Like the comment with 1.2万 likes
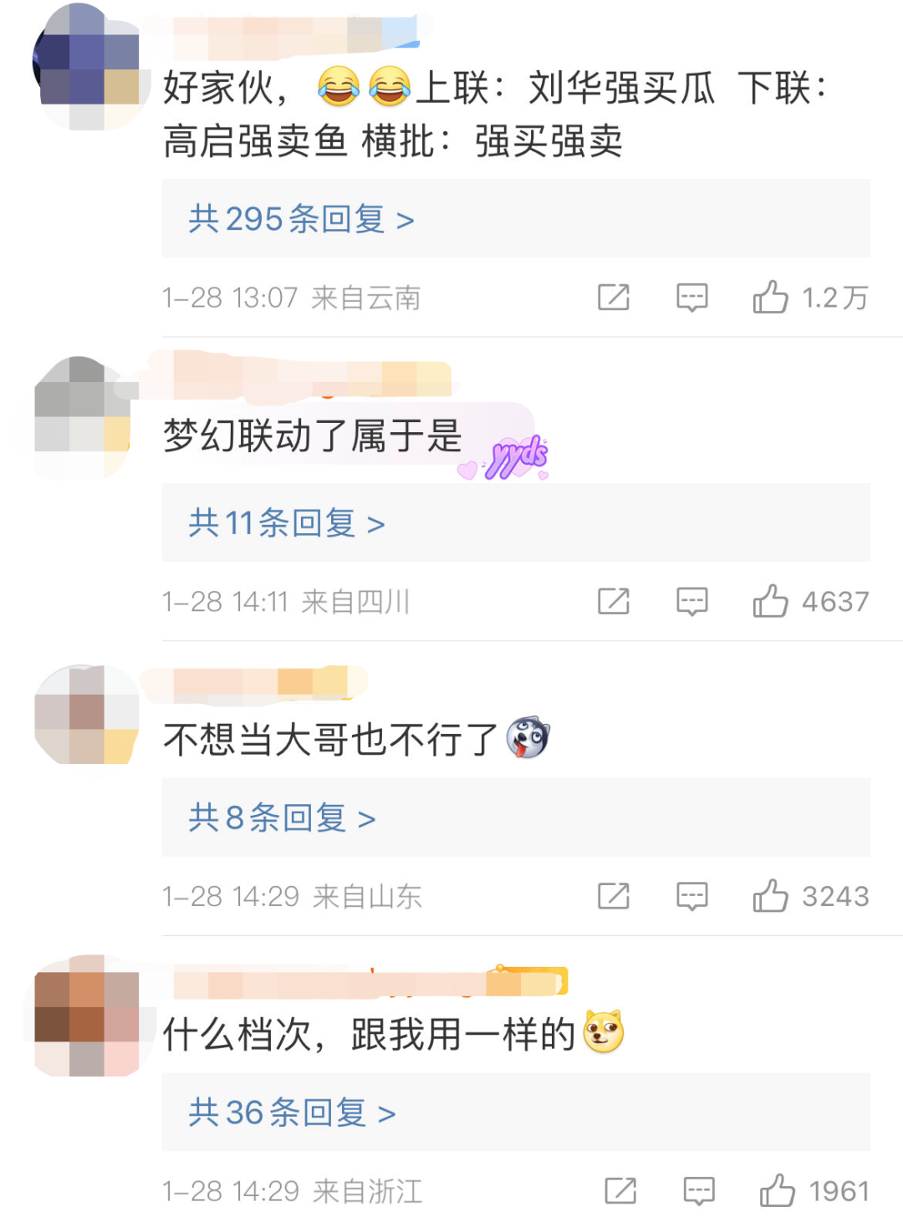The width and height of the screenshot is (903, 1227). pyautogui.click(x=770, y=297)
